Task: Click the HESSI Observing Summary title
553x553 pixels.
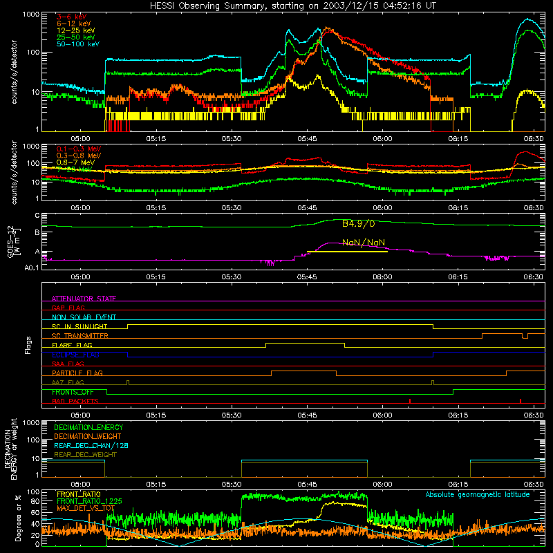Action: coord(292,6)
